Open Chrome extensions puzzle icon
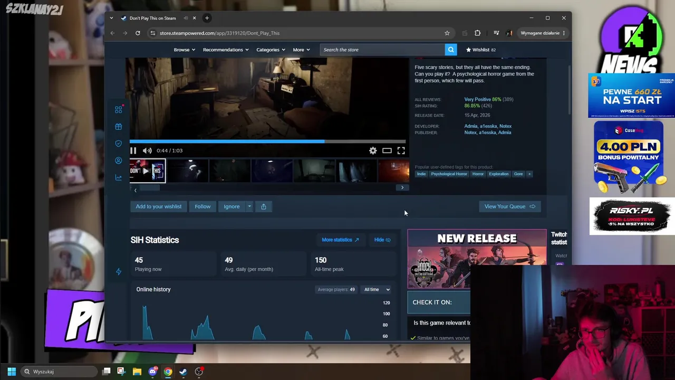675x380 pixels. click(478, 33)
